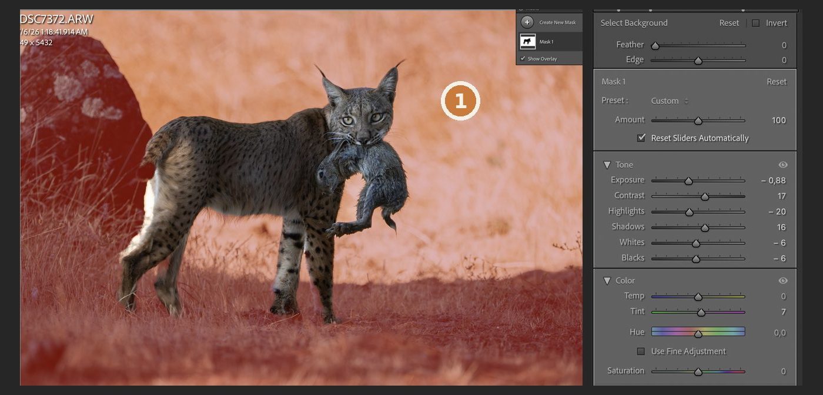Collapse the Color section triangle
The height and width of the screenshot is (395, 823).
point(607,281)
